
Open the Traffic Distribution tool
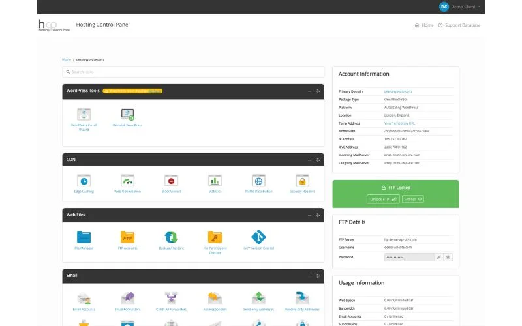click(258, 181)
